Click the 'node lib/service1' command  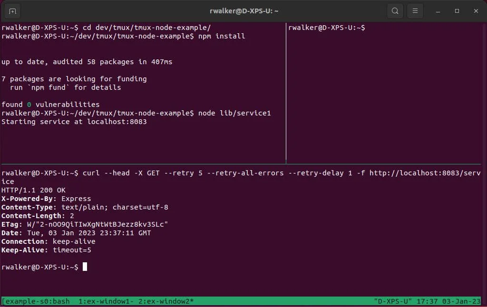pyautogui.click(x=234, y=113)
